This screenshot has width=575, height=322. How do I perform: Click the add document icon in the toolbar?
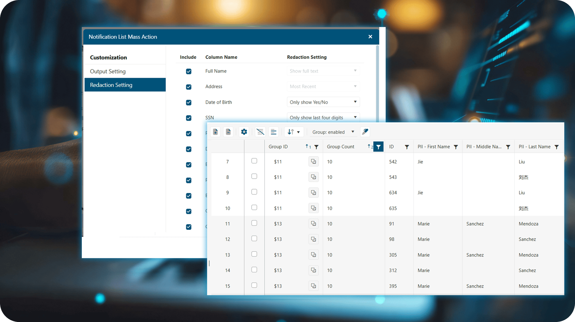(x=215, y=132)
